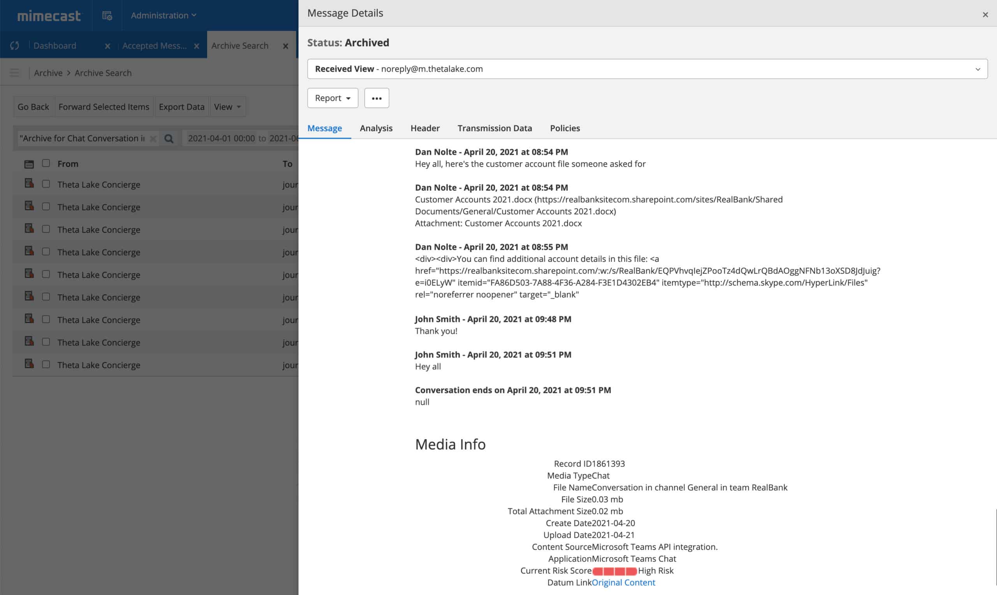Check the ninth Theta Lake Concierge row
997x595 pixels.
46,364
